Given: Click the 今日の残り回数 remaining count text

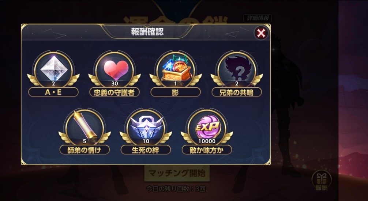Looking at the screenshot, I should click(x=176, y=189).
